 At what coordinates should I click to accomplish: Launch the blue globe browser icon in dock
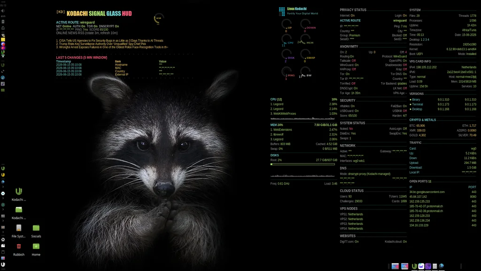tap(442, 266)
